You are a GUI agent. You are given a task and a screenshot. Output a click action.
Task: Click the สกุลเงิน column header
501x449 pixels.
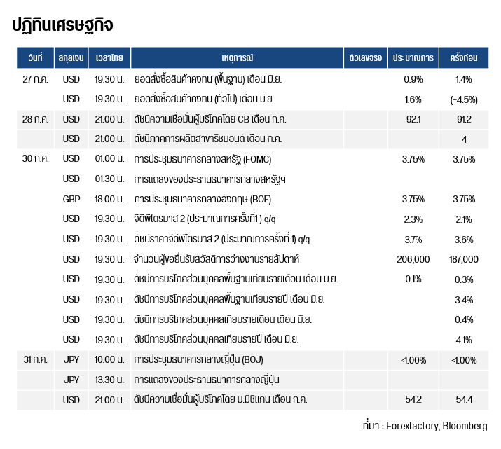(x=71, y=58)
